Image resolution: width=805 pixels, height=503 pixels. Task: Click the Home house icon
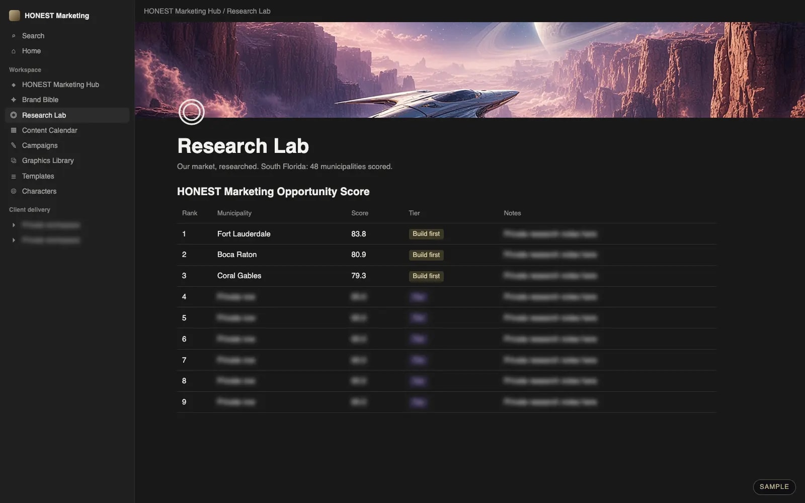14,51
